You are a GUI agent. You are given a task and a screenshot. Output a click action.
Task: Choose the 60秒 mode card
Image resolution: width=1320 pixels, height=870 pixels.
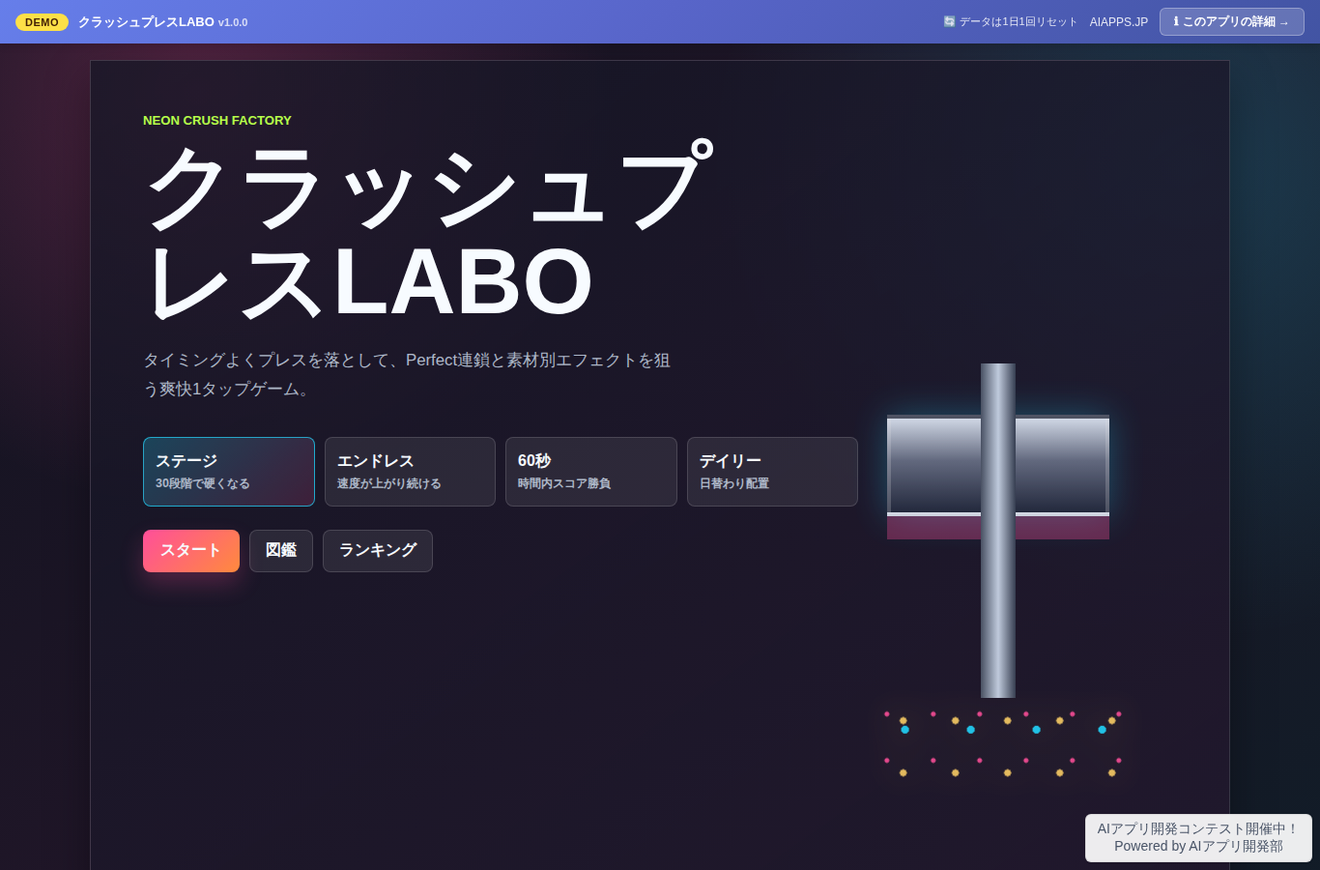[591, 472]
